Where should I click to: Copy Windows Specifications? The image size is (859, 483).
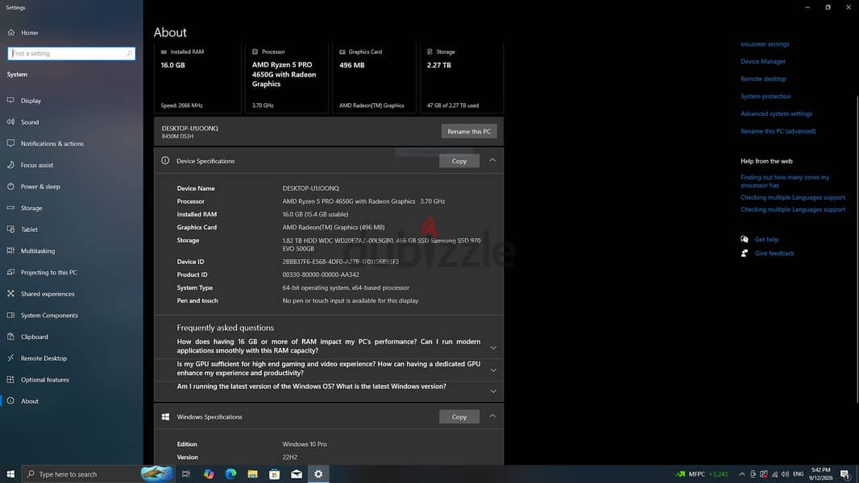[459, 417]
